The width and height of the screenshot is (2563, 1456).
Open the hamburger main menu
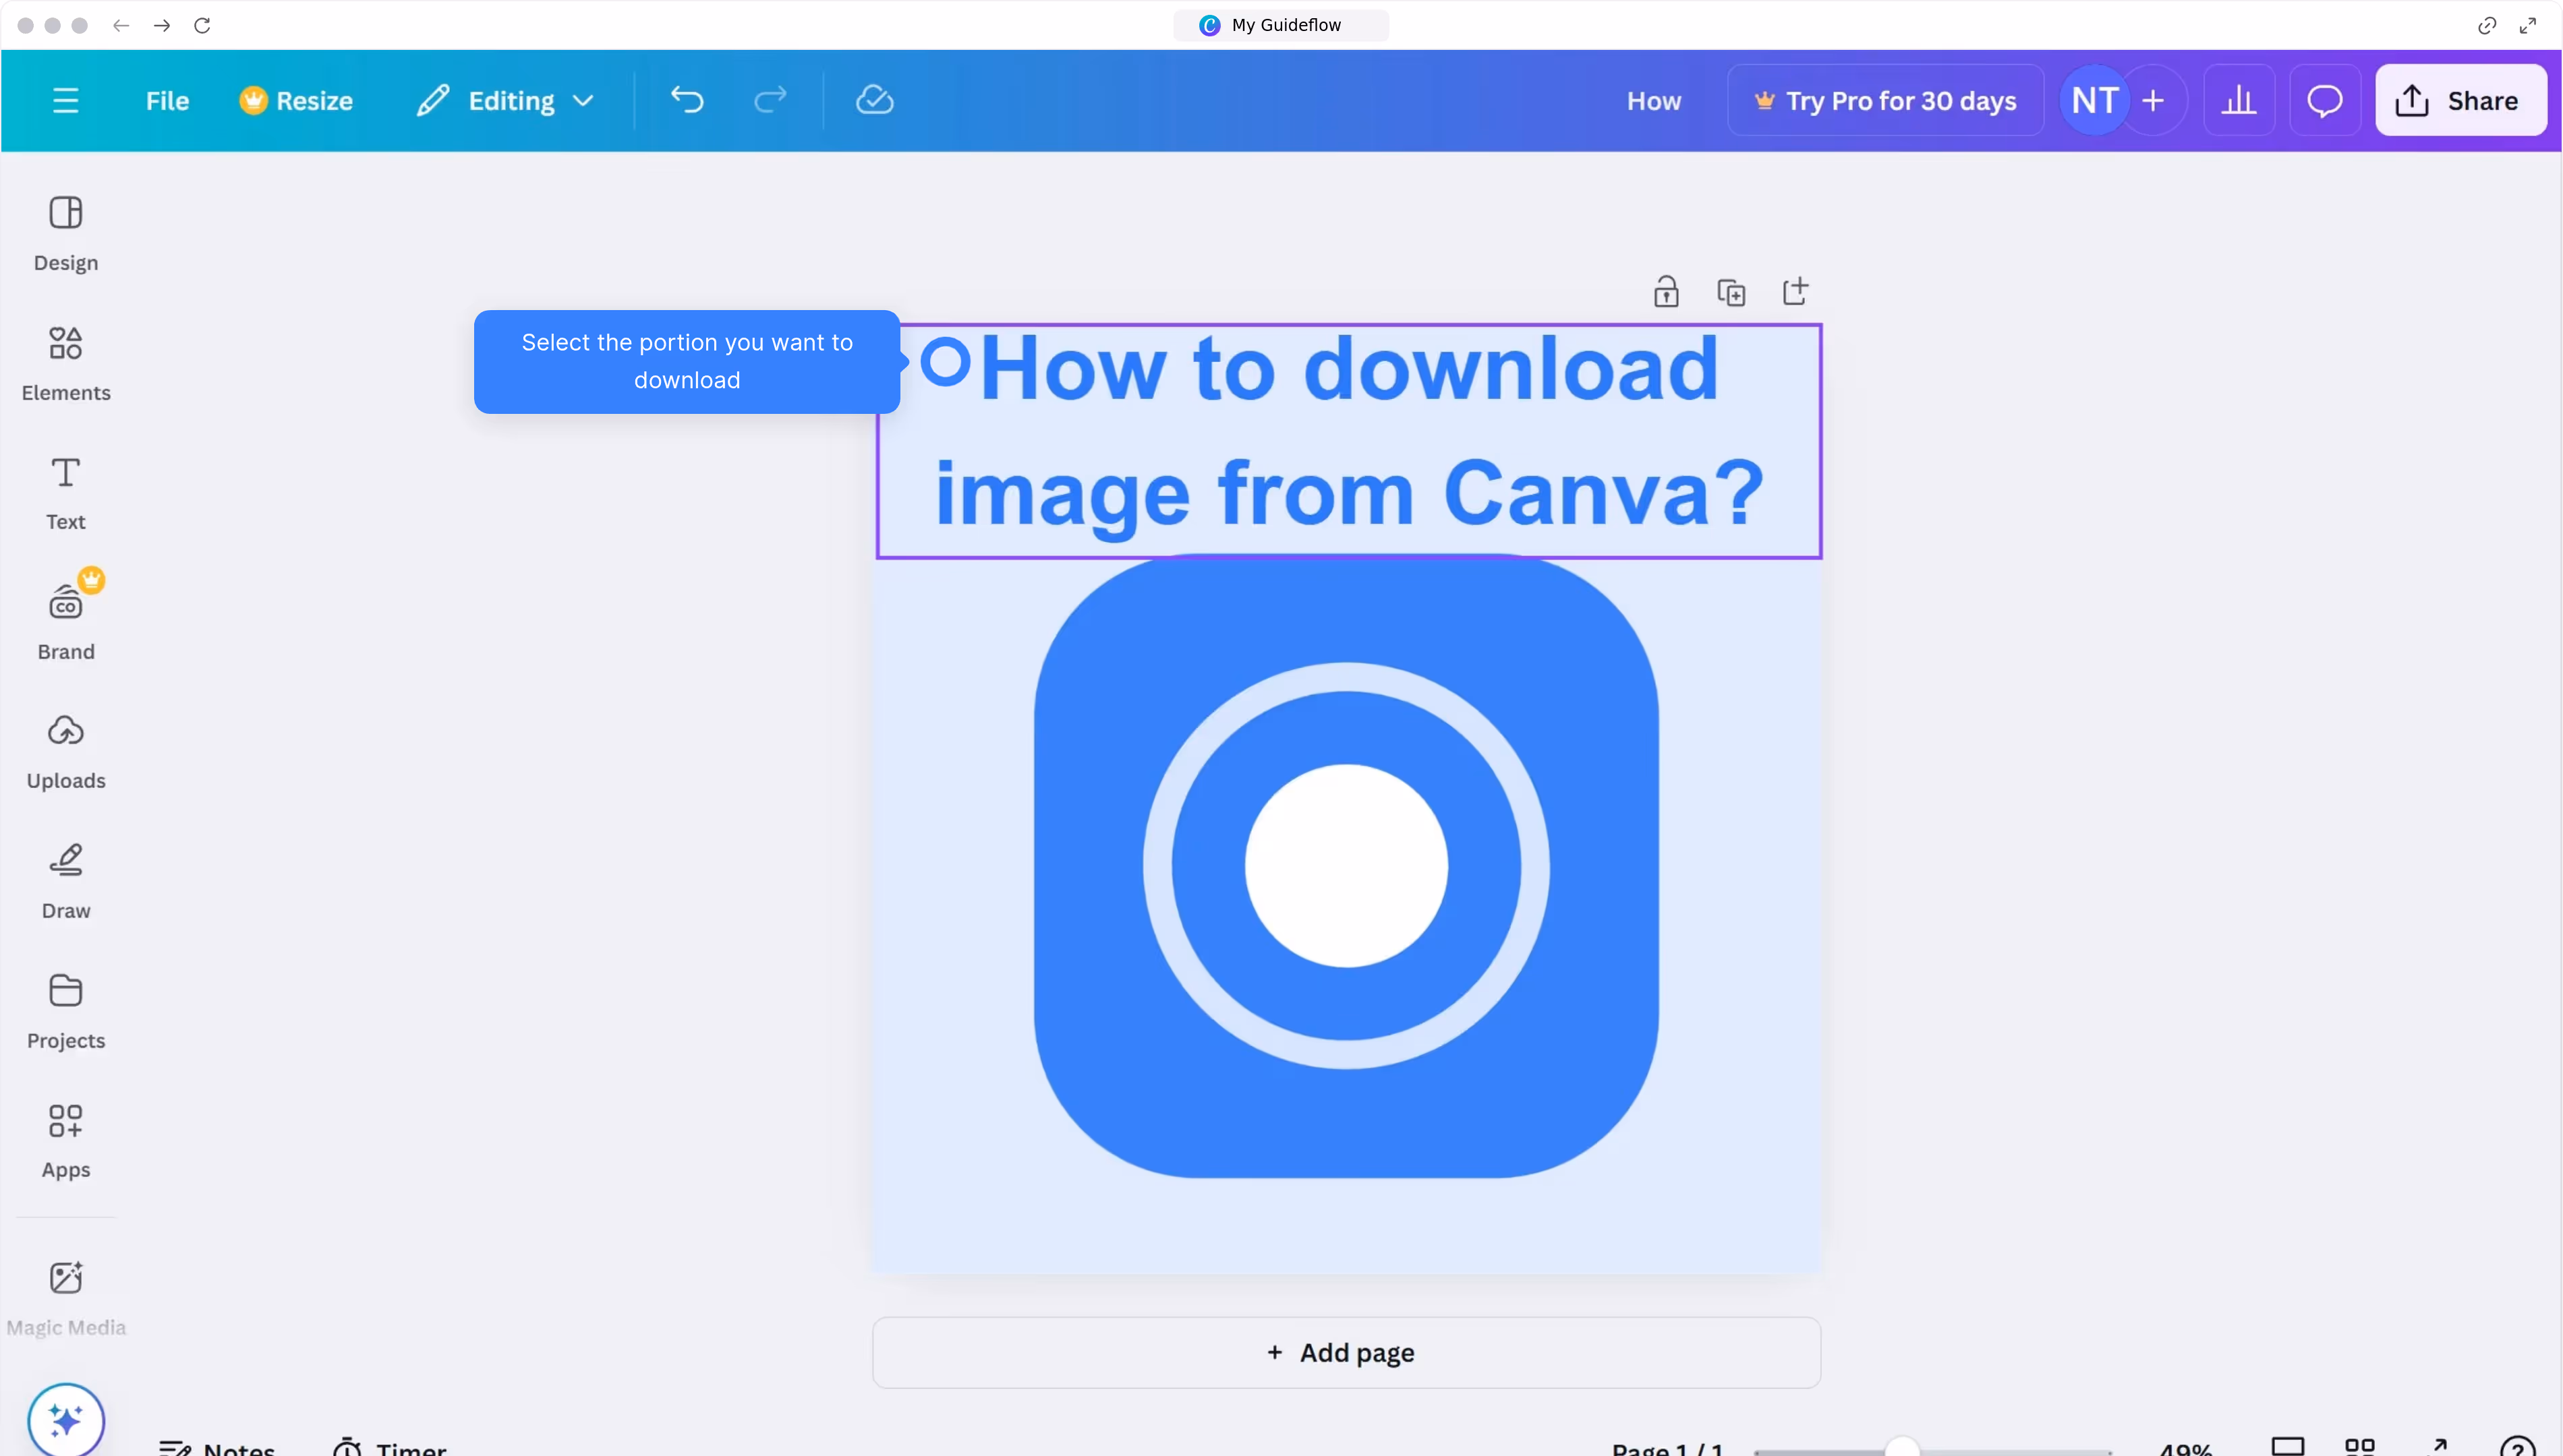point(66,100)
